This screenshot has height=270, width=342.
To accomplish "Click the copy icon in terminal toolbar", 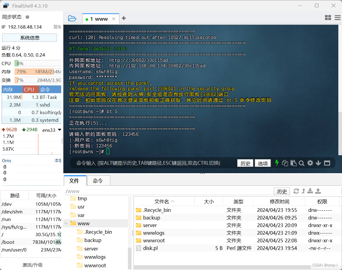I will click(285, 163).
